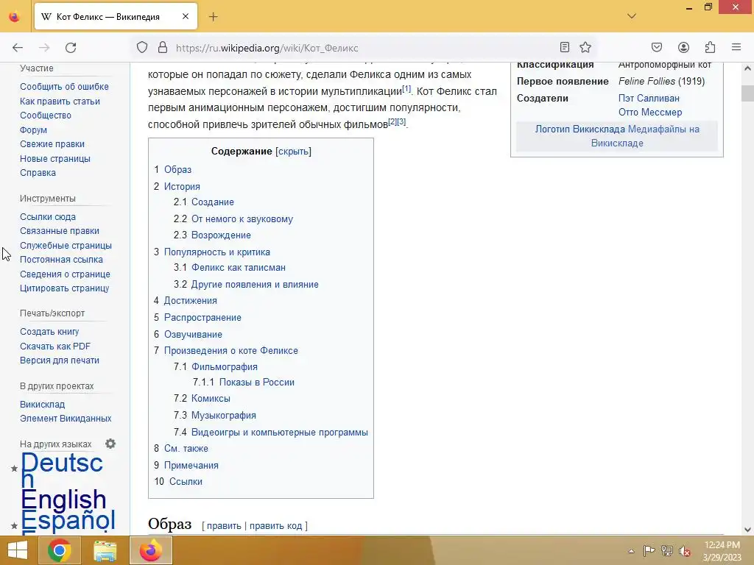
Task: Jump to Популярность и критика section
Action: click(217, 252)
